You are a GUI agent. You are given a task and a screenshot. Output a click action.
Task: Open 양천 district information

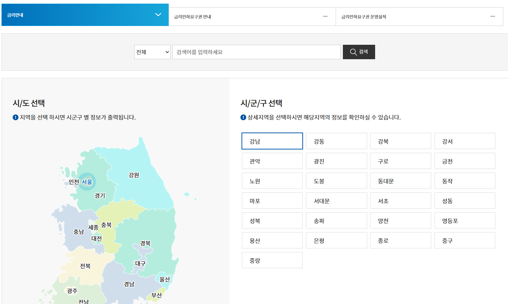pos(400,221)
